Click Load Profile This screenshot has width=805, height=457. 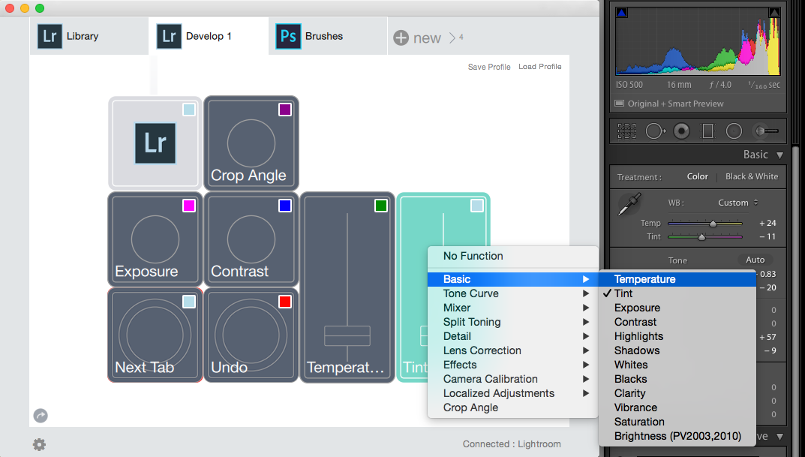540,67
